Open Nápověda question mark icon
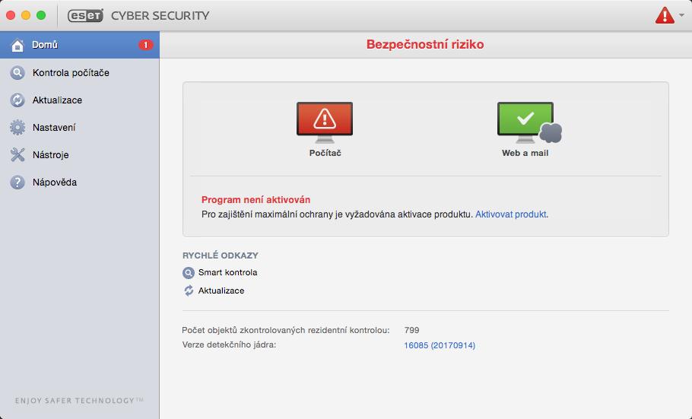Screen dimensions: 692x419 [17, 183]
